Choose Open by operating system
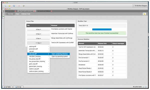The width and height of the screenshot is (150, 90). (60, 56)
